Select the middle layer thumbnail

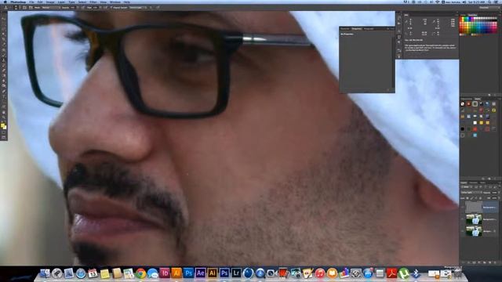[474, 219]
